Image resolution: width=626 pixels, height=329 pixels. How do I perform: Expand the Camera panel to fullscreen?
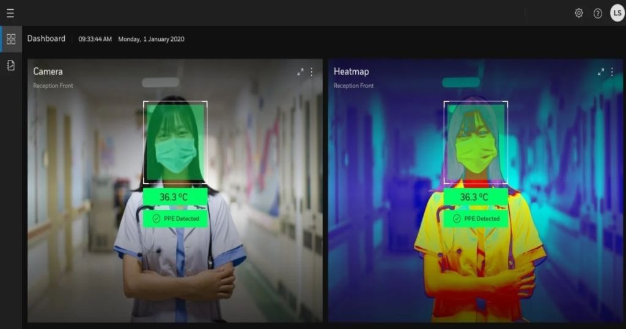tap(300, 72)
